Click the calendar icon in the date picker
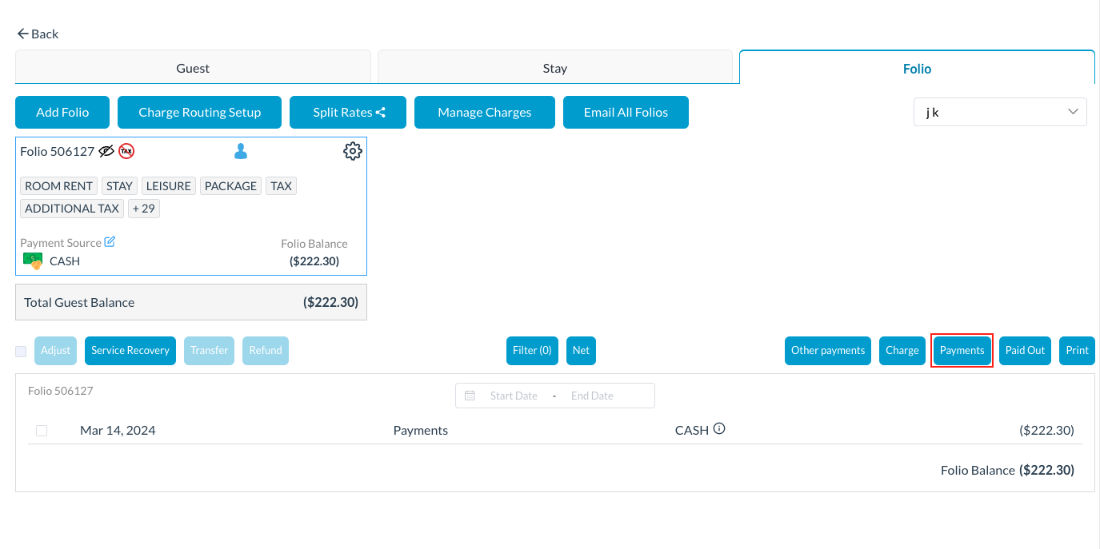Image resolution: width=1100 pixels, height=549 pixels. [470, 395]
